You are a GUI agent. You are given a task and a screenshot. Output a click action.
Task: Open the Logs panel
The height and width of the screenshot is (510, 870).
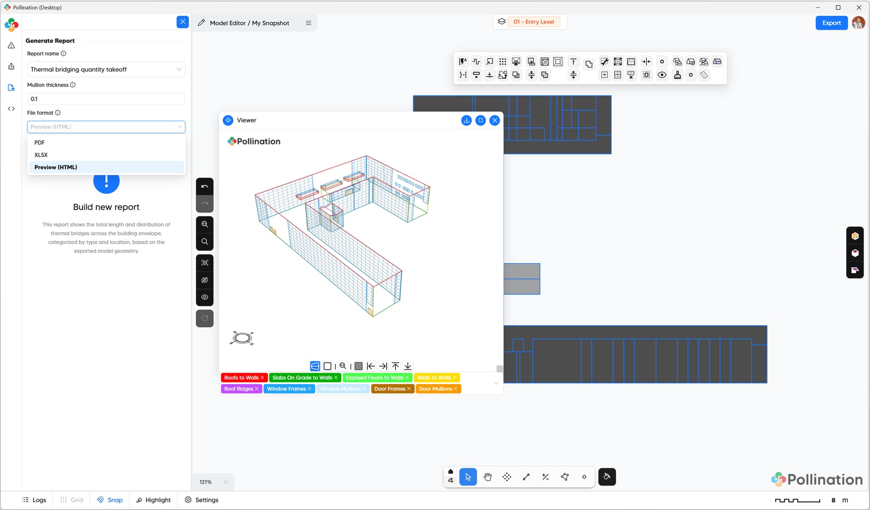pos(34,500)
